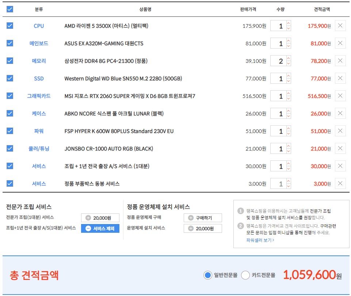Click the 구매하기 button for 정품 운영체제
Viewport: 351px width, 296px height.
pos(203,218)
